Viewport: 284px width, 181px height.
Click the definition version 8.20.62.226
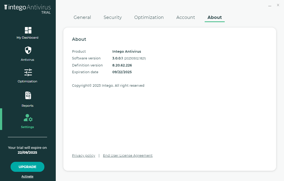coord(122,65)
